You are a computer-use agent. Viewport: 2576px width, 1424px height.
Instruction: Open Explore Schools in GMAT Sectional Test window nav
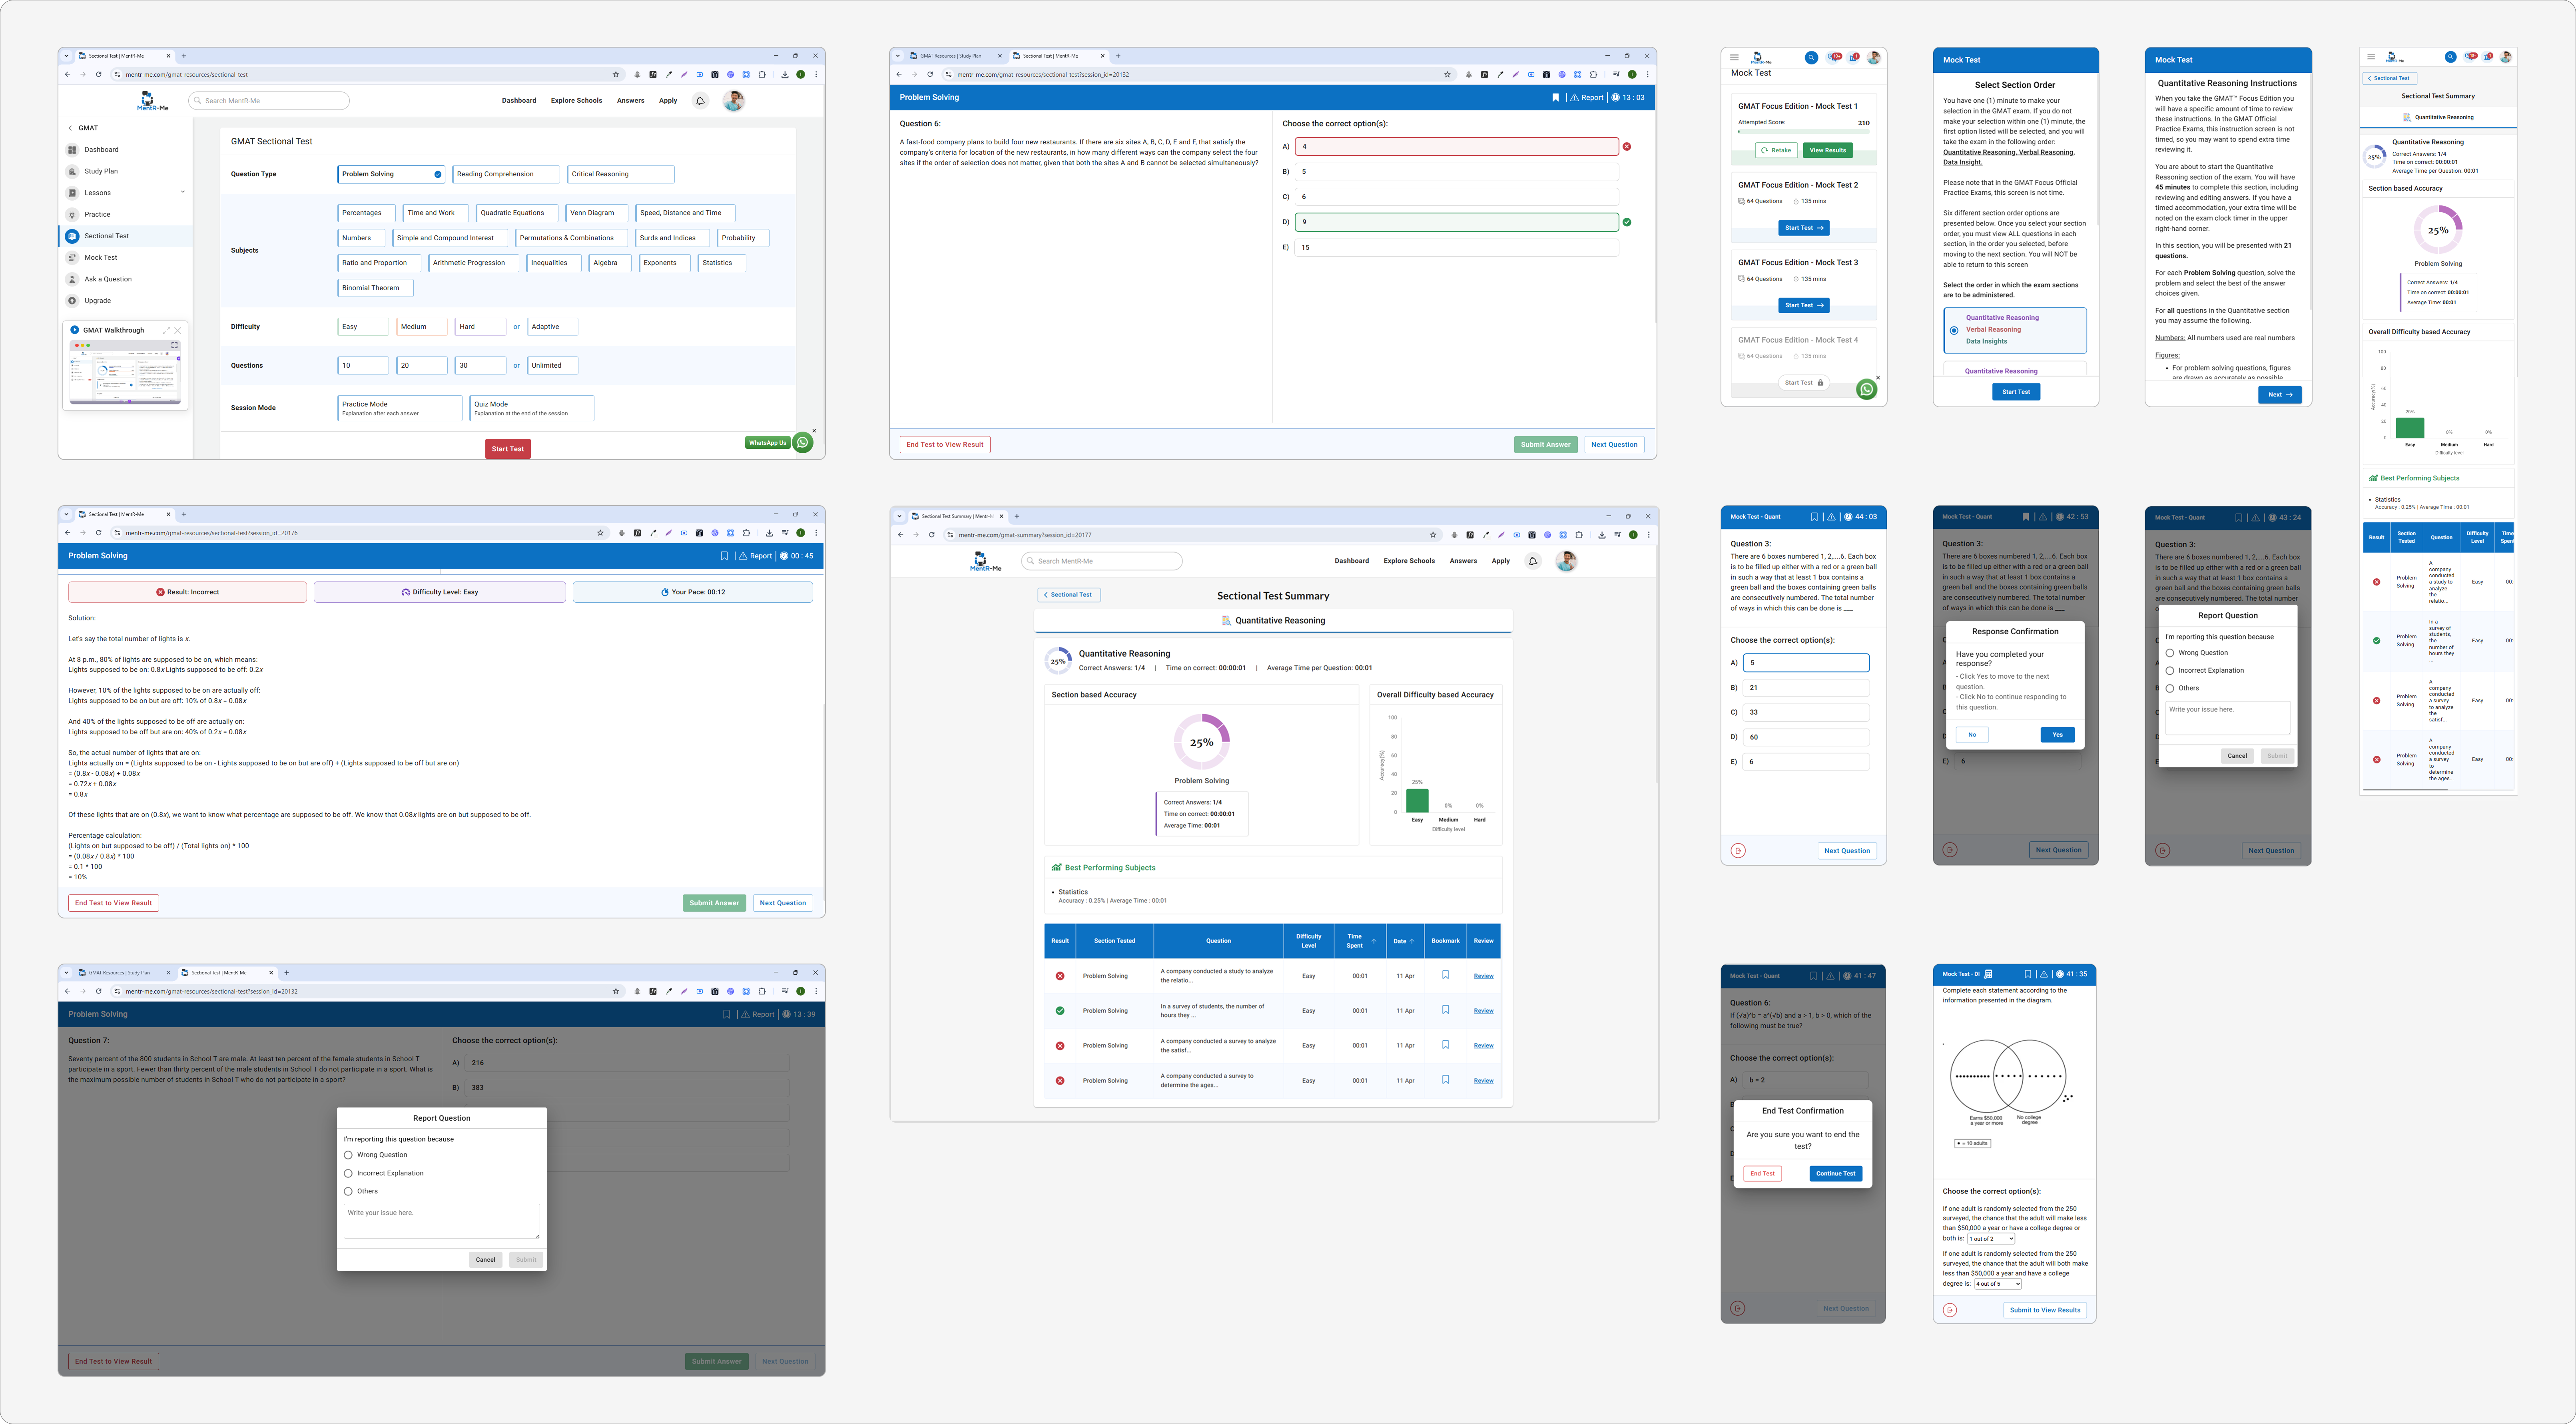click(x=576, y=101)
